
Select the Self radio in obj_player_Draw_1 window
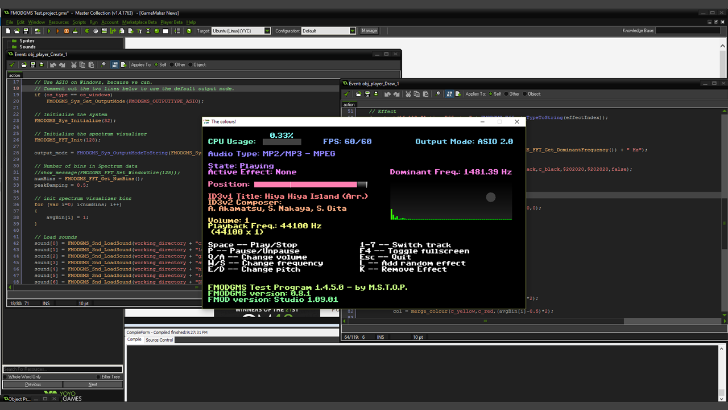491,94
